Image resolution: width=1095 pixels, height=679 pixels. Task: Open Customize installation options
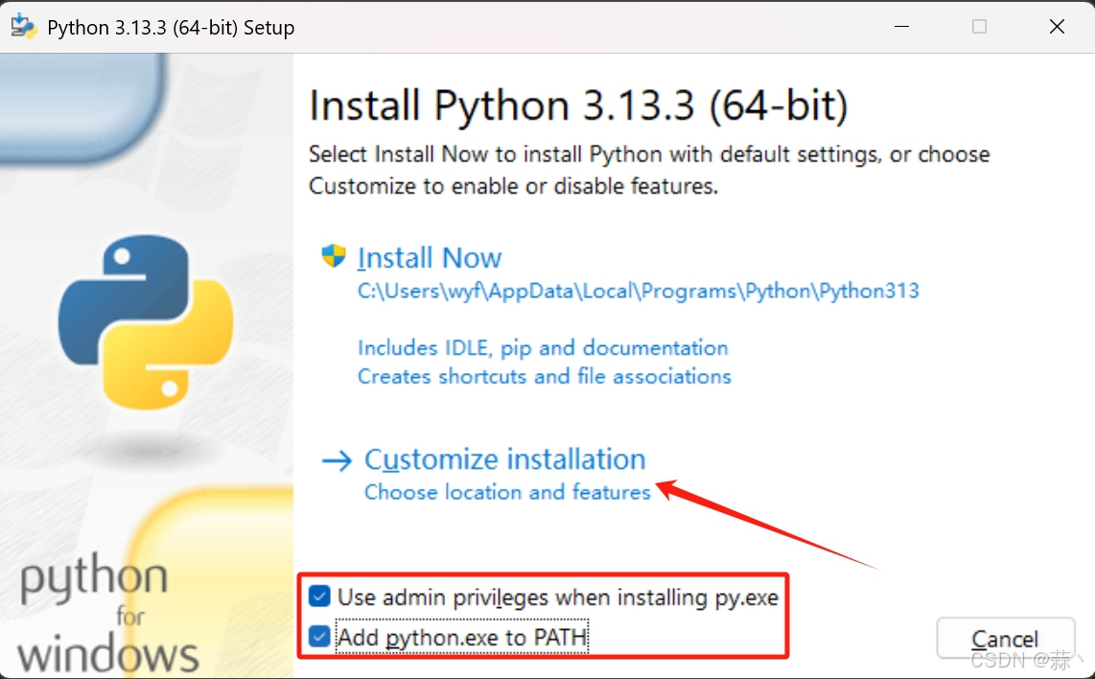point(504,459)
